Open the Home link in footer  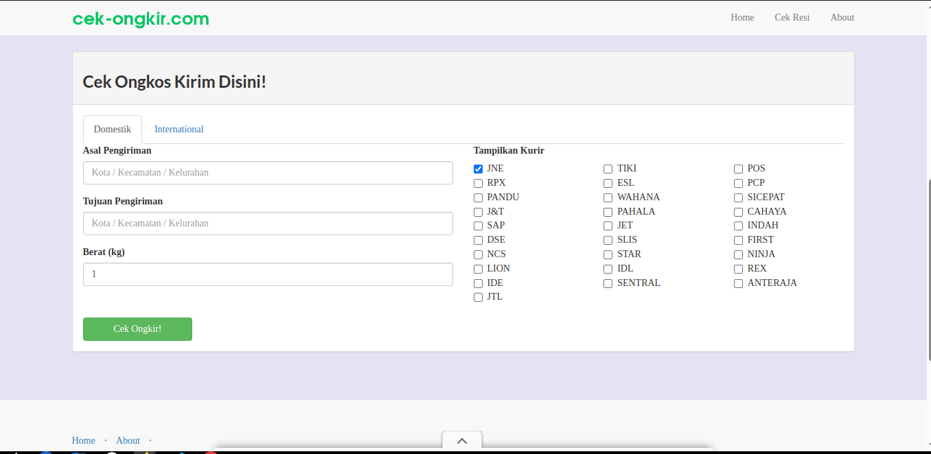click(84, 440)
